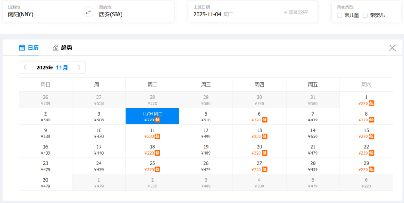Go to next month in calendar
404x203 pixels.
(79, 68)
